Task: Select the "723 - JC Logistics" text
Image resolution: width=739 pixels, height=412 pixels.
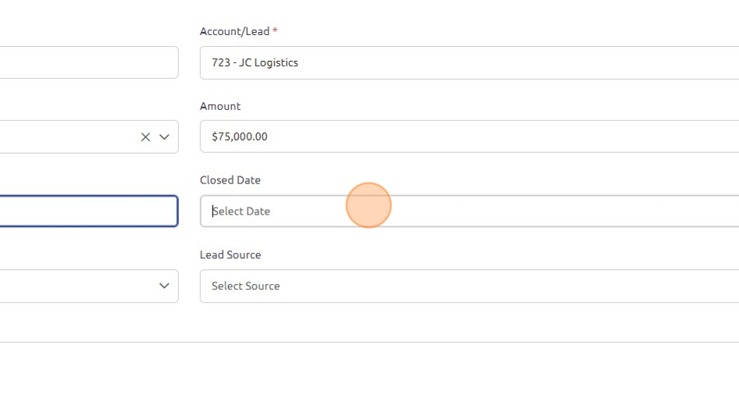Action: [255, 62]
